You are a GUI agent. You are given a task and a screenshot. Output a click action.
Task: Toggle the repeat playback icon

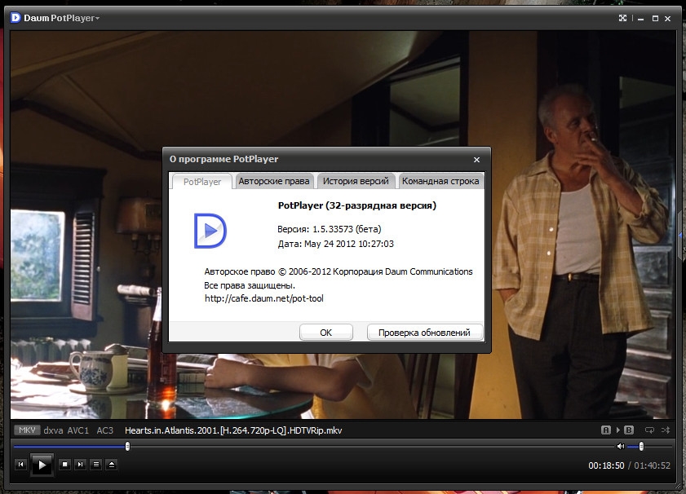pyautogui.click(x=649, y=430)
